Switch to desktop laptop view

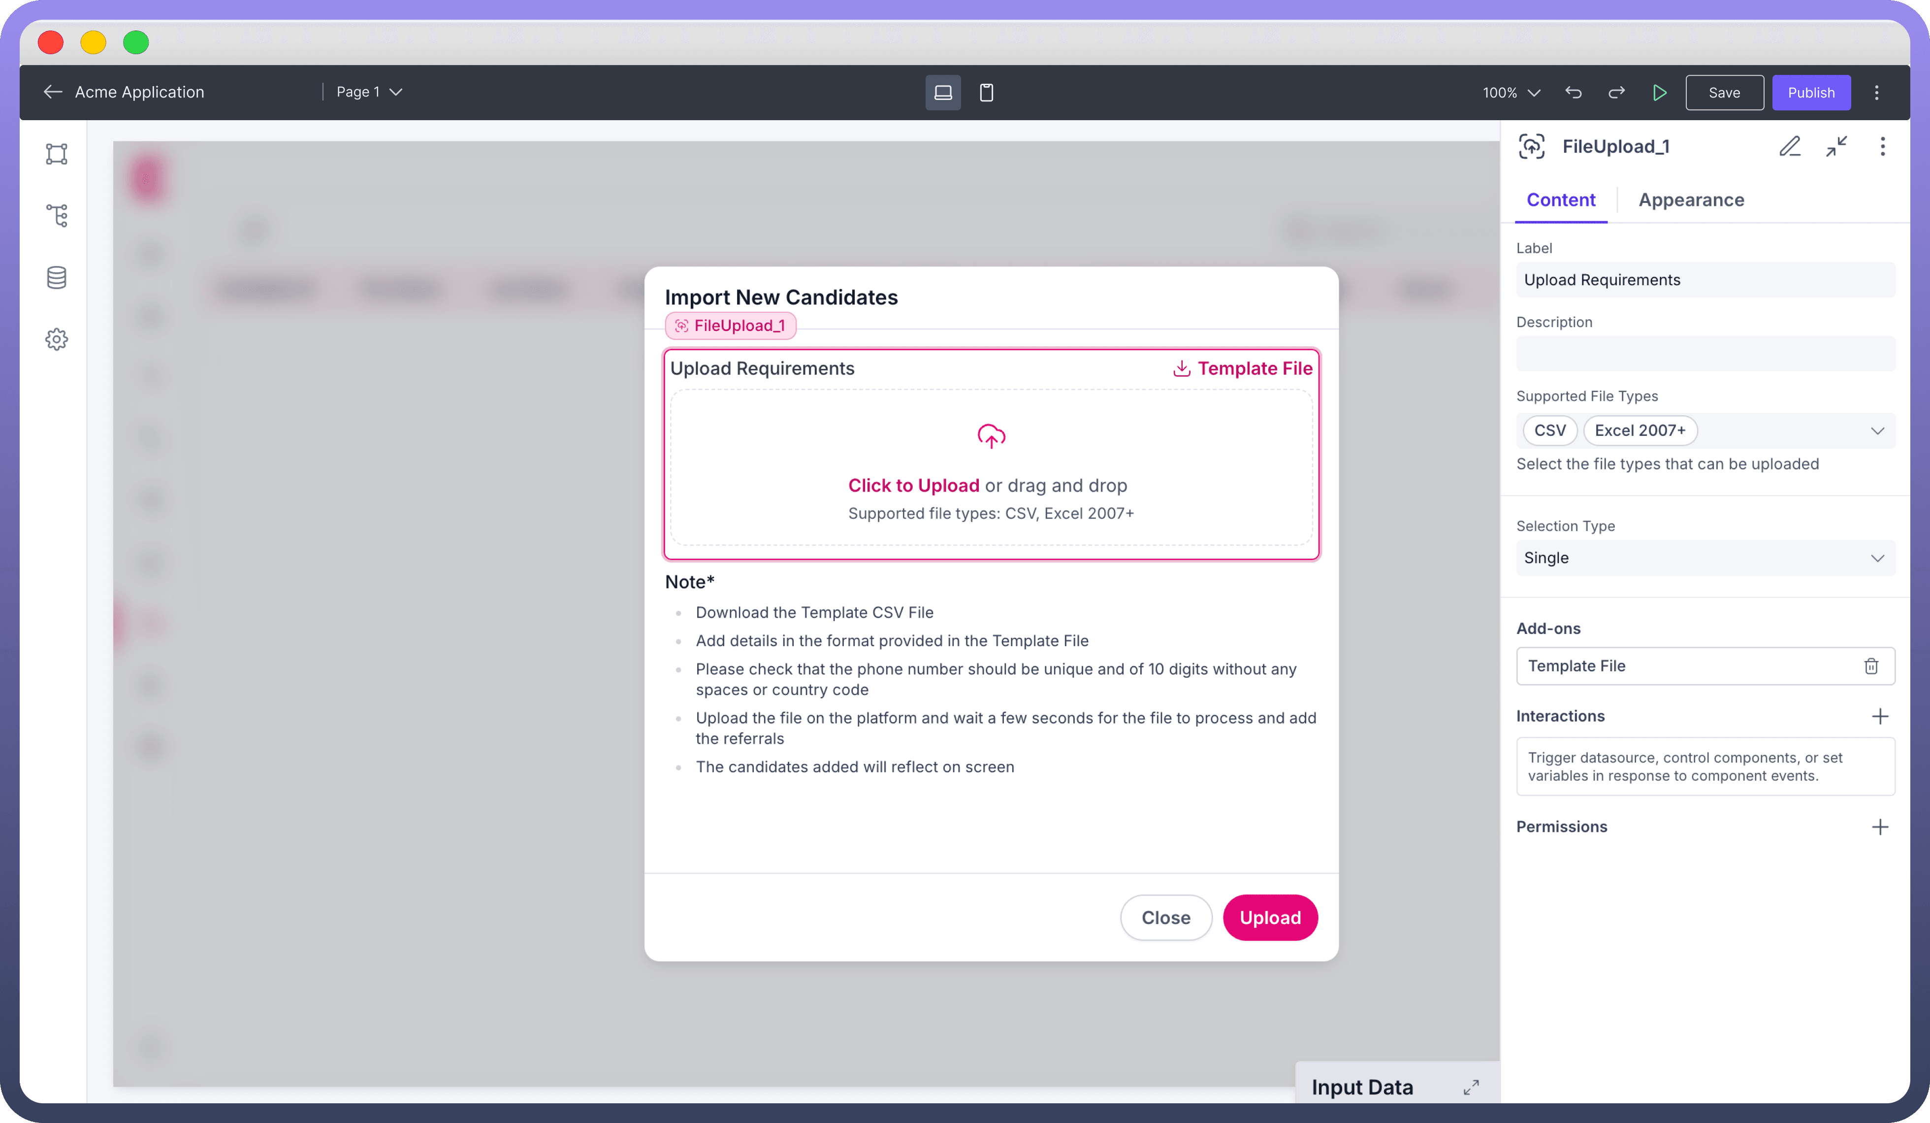[943, 93]
